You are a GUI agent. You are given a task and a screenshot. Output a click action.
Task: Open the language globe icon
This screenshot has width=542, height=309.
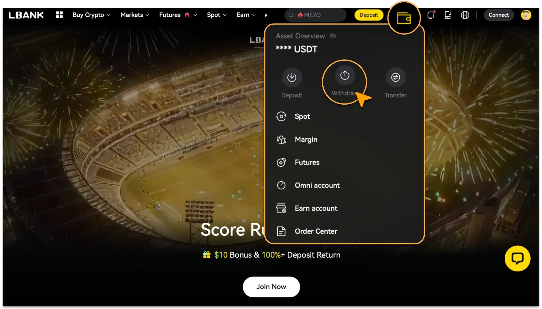click(465, 15)
